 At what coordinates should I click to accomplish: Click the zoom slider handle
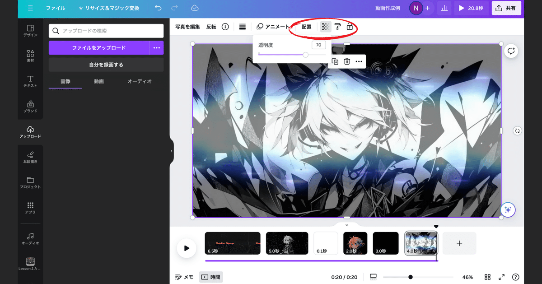[411, 277]
